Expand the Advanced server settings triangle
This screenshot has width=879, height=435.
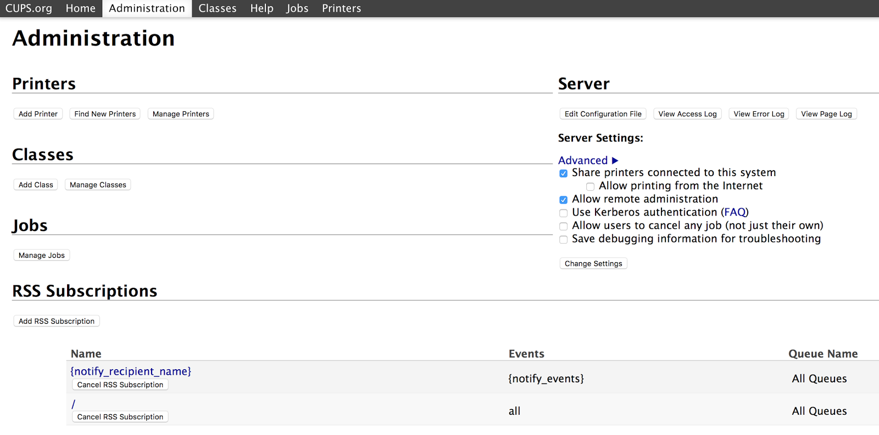[x=615, y=161]
